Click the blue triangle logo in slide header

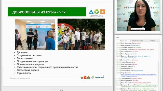tap(91, 12)
